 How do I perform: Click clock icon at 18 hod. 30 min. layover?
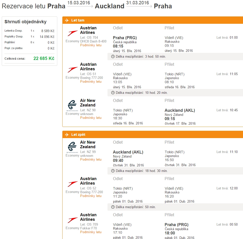[113, 171]
